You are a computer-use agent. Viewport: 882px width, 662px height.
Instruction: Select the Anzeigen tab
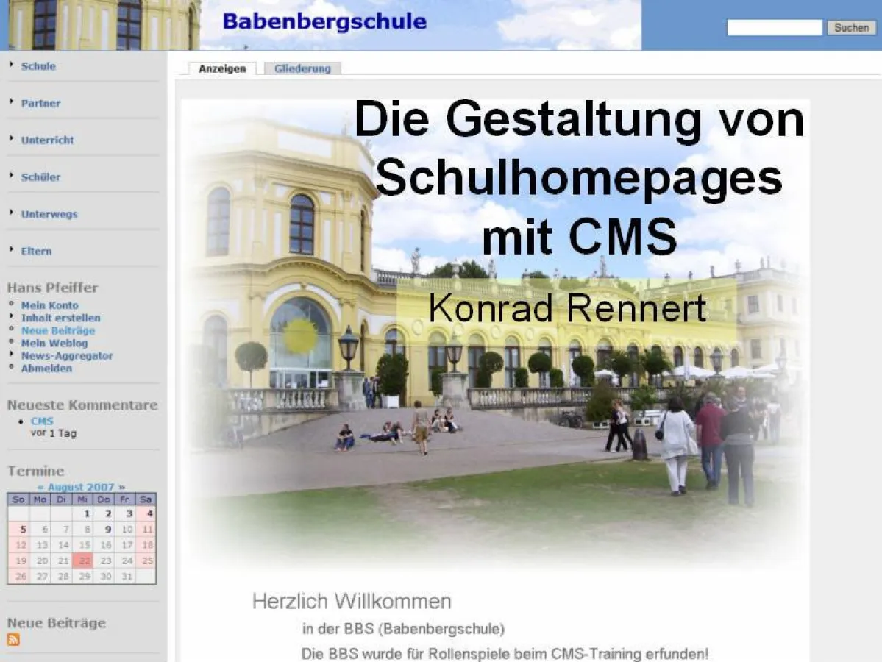(221, 68)
